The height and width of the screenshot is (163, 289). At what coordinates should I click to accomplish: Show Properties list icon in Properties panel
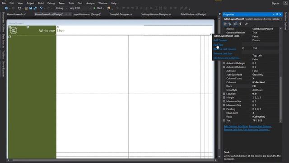click(236, 24)
